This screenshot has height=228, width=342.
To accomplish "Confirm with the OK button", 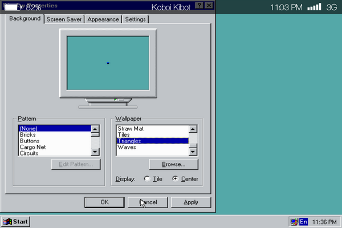I will (x=104, y=202).
